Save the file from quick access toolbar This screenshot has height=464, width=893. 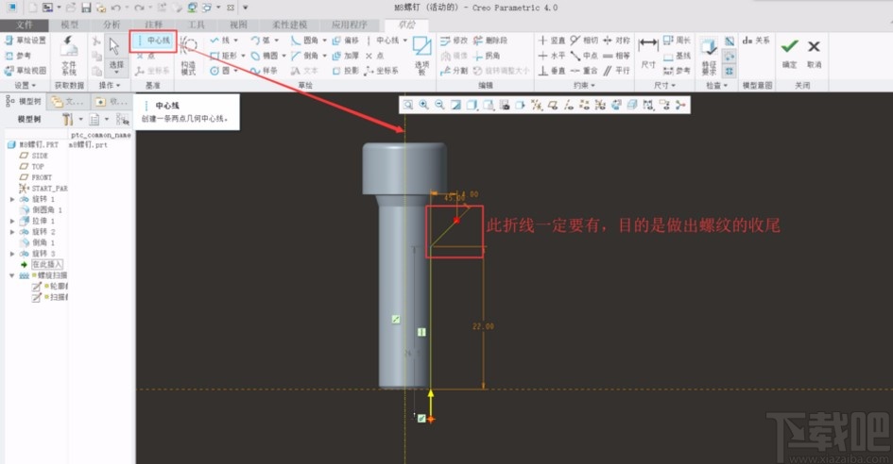click(86, 8)
